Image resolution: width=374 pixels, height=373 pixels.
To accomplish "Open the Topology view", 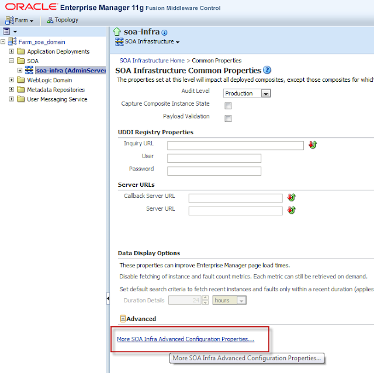I will point(63,20).
